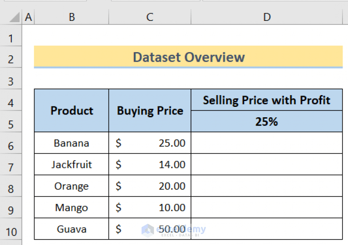Select empty selling price cell for Guava
Image resolution: width=348 pixels, height=245 pixels.
click(267, 229)
